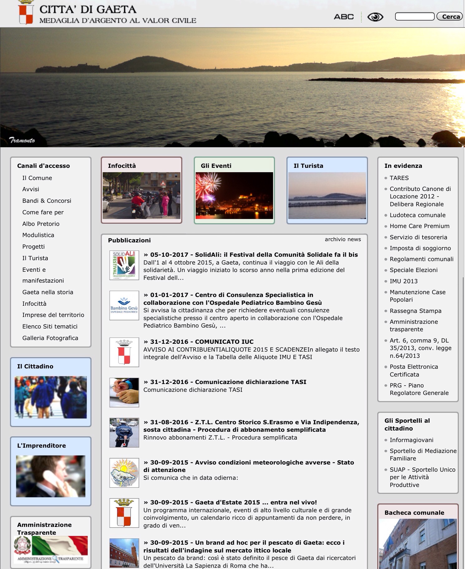Image resolution: width=465 pixels, height=569 pixels.
Task: Select Albo Pretorio in the Canali d'accesso menu
Action: [x=41, y=224]
